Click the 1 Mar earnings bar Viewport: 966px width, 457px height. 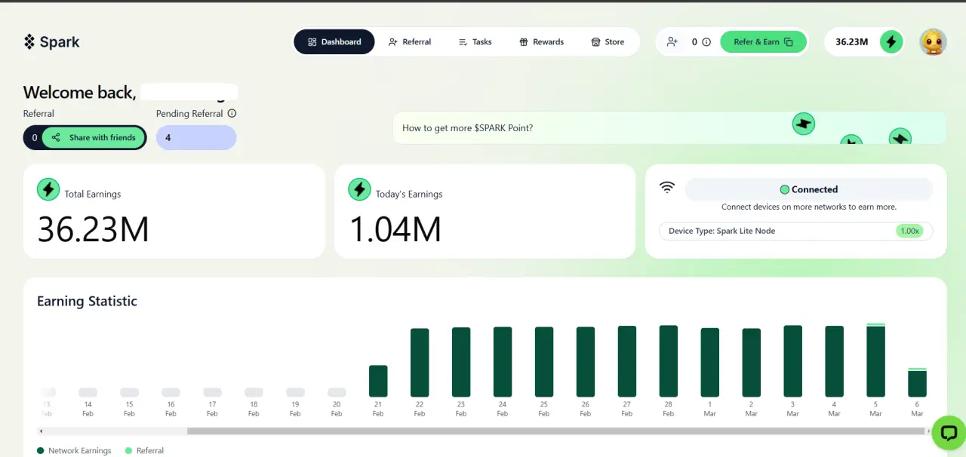pos(710,363)
